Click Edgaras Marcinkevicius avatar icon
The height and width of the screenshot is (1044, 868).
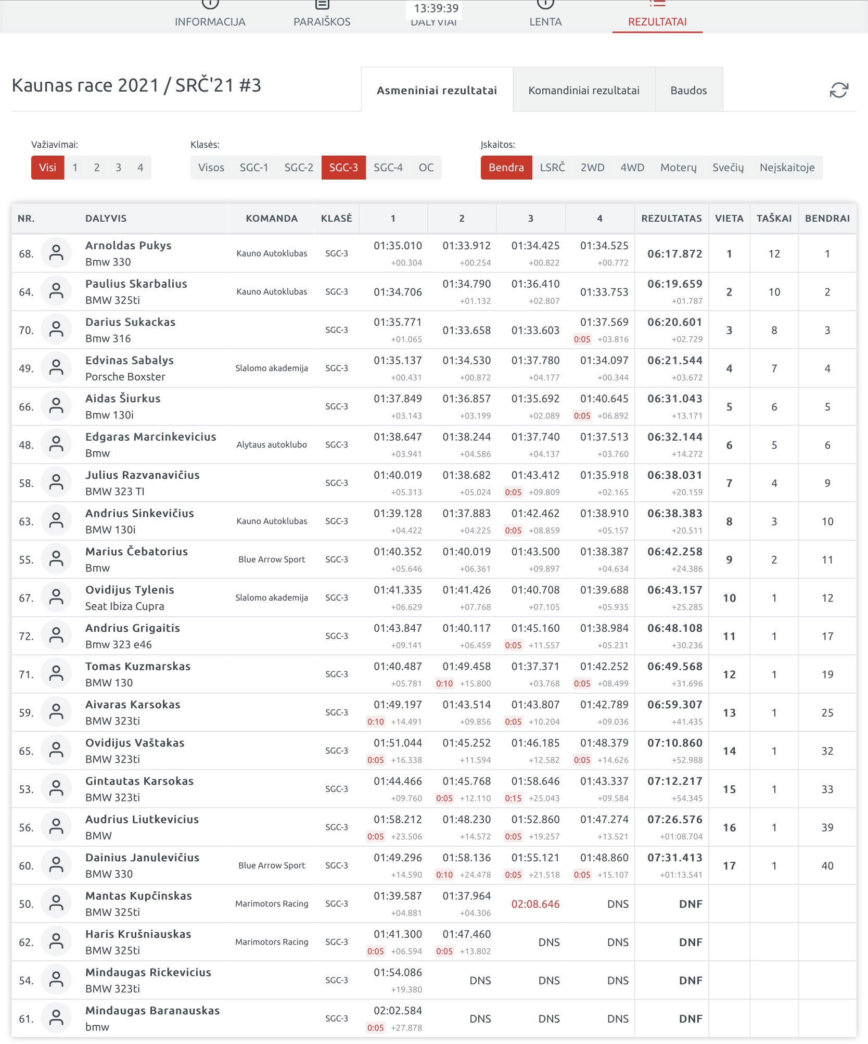click(56, 445)
